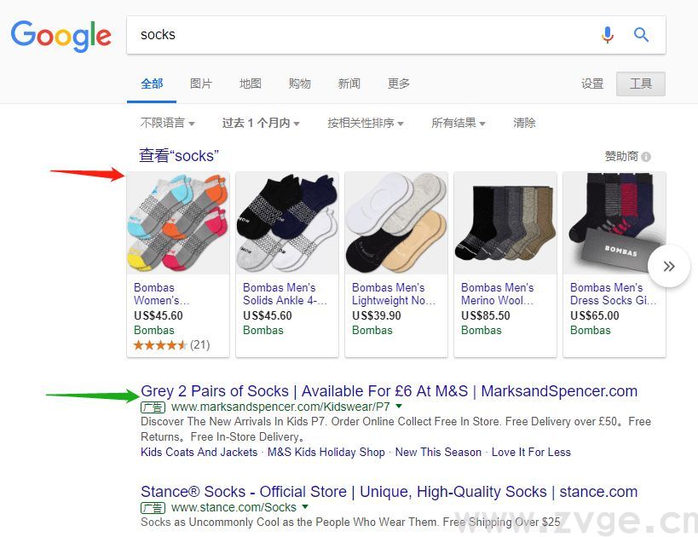Image resolution: width=698 pixels, height=537 pixels.
Task: Open the 过去 1 个月内 time filter dropdown
Action: pos(260,122)
